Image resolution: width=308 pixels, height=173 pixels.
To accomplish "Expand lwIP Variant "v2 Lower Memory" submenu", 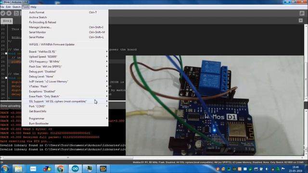I will click(65, 81).
